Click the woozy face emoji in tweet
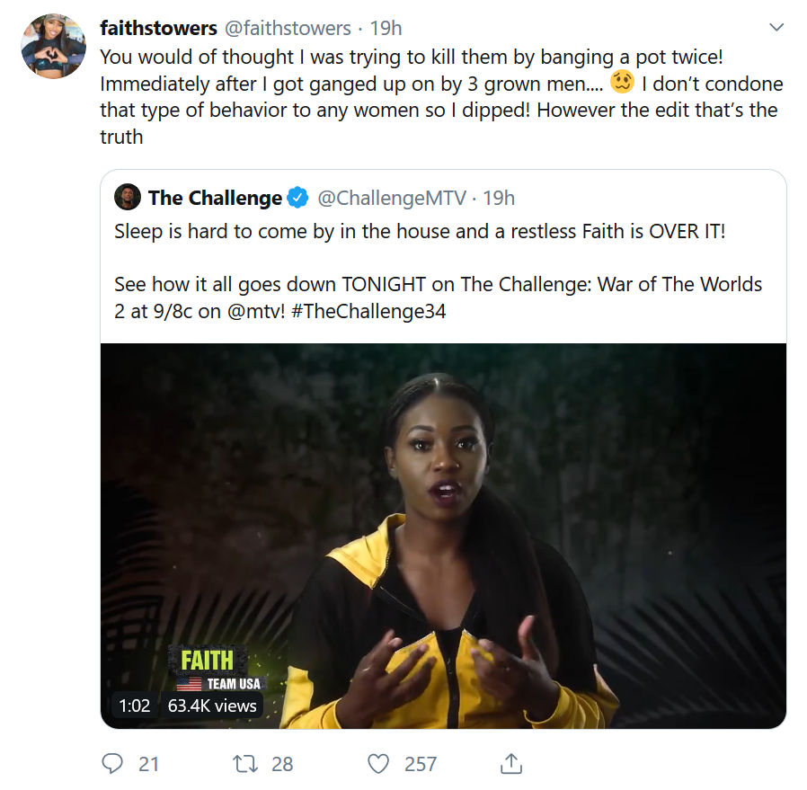This screenshot has width=807, height=790. tap(622, 83)
